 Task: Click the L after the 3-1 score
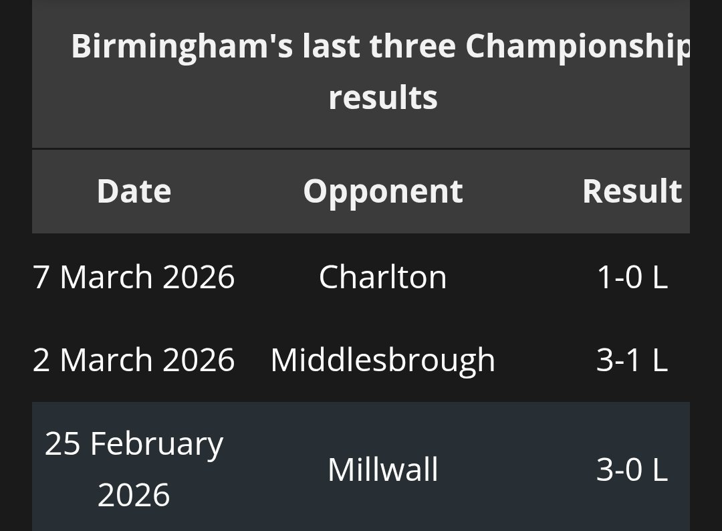659,360
